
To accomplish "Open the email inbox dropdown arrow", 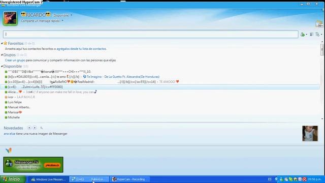I will coord(323,26).
